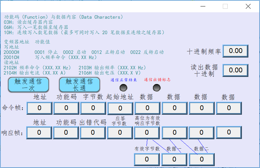Click the 通信出错标志 indicator lamp

157,87
